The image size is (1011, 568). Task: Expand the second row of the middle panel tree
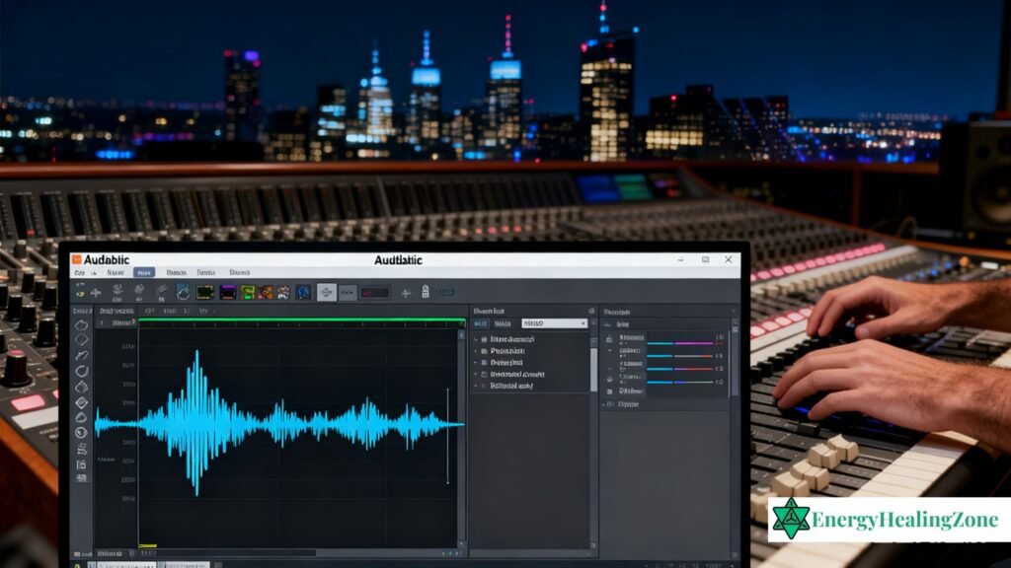pos(476,351)
